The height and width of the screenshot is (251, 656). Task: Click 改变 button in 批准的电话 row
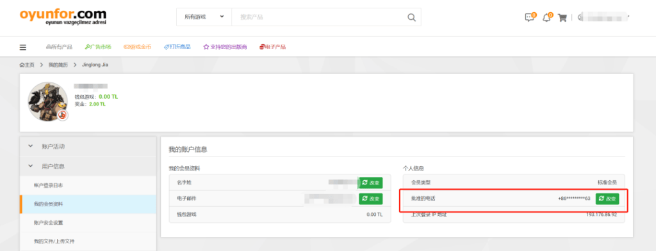click(x=607, y=199)
